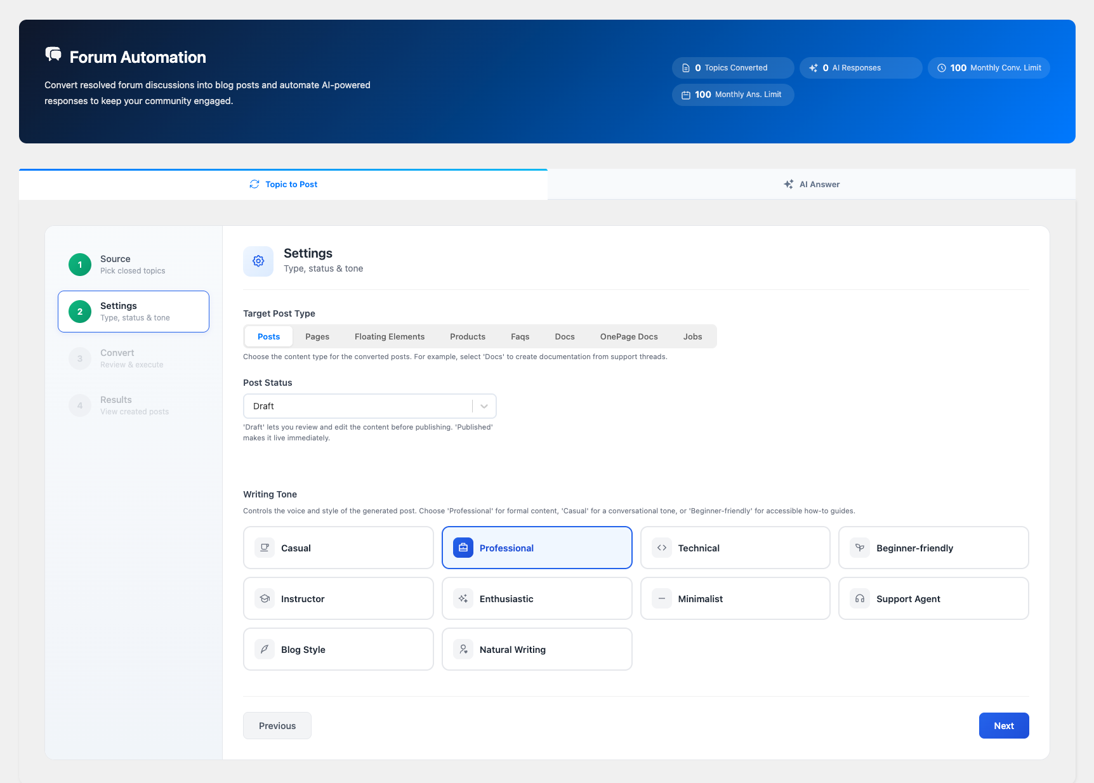Click the Minimalist dash icon
This screenshot has width=1094, height=783.
point(662,598)
